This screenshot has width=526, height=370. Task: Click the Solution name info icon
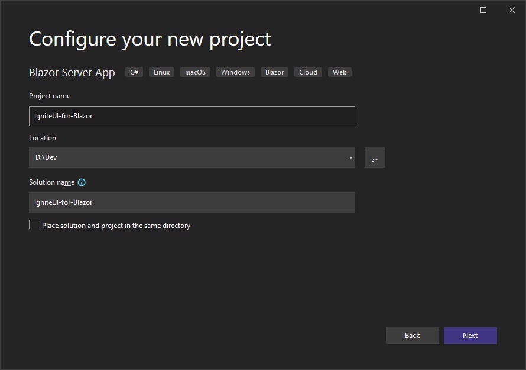82,183
